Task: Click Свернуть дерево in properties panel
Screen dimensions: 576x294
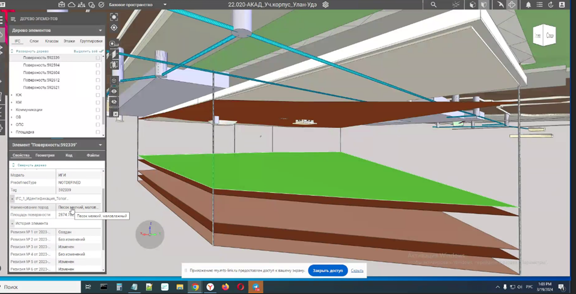Action: click(x=32, y=165)
